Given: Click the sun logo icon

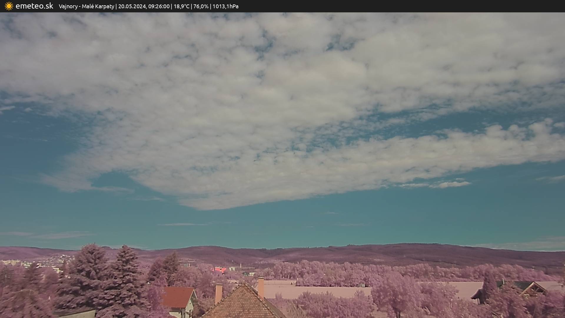Looking at the screenshot, I should tap(9, 6).
